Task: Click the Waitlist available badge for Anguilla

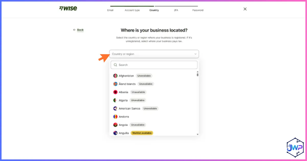Action: tap(142, 133)
